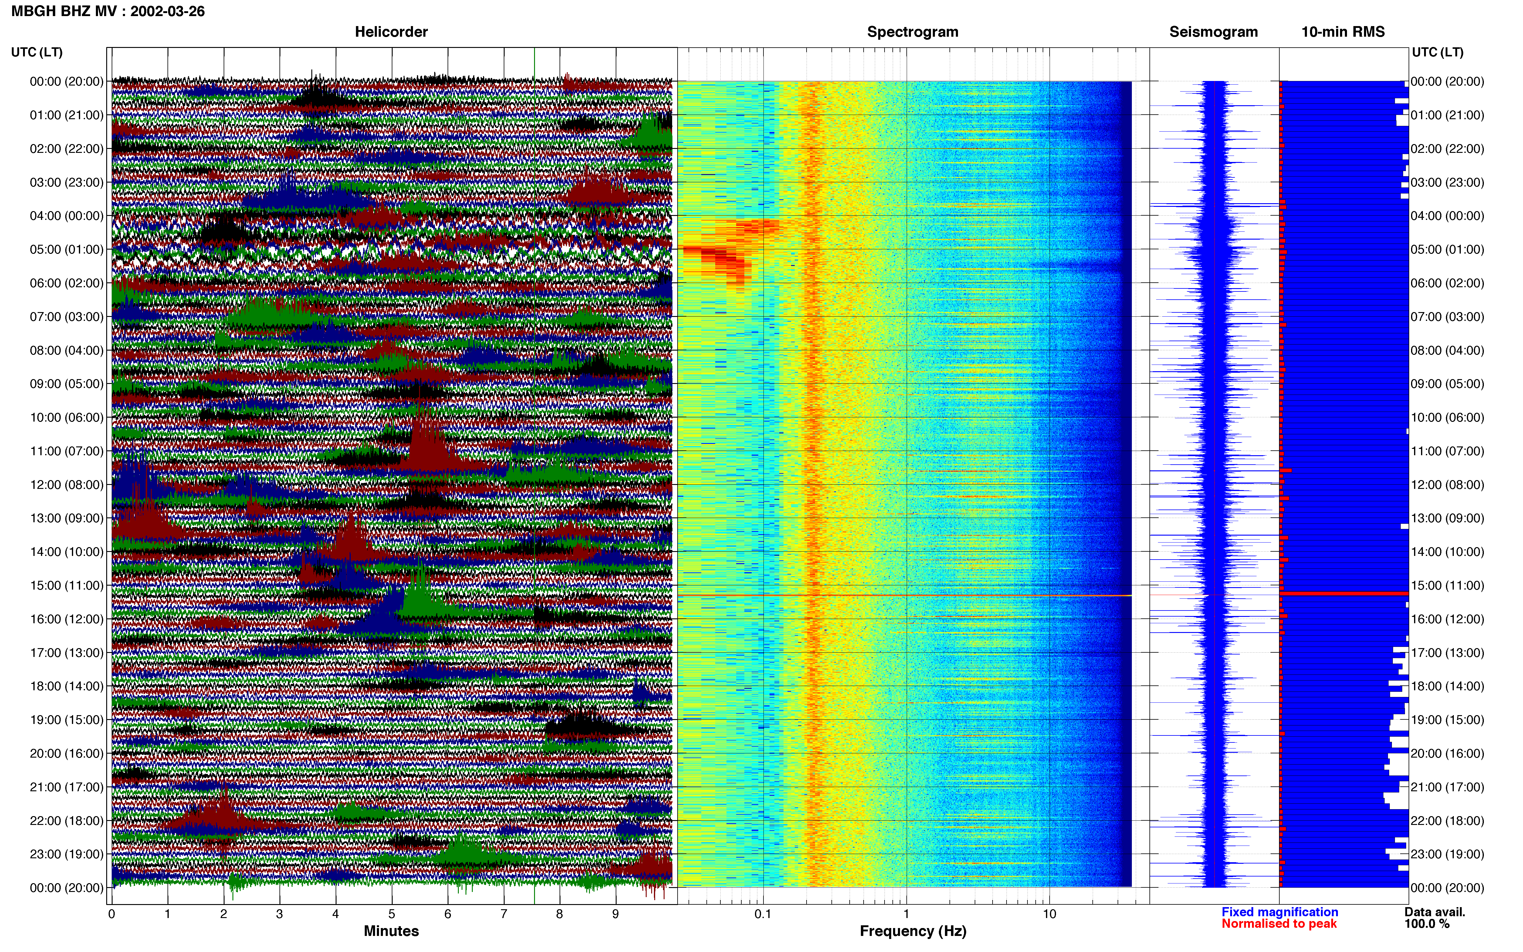Screen dimensions: 1523x952
Task: Click the right 'UTC (LT)' axis label
Action: tap(1437, 52)
